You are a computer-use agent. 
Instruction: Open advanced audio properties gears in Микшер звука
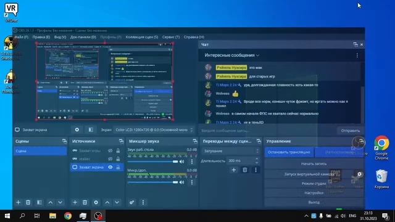(131, 202)
